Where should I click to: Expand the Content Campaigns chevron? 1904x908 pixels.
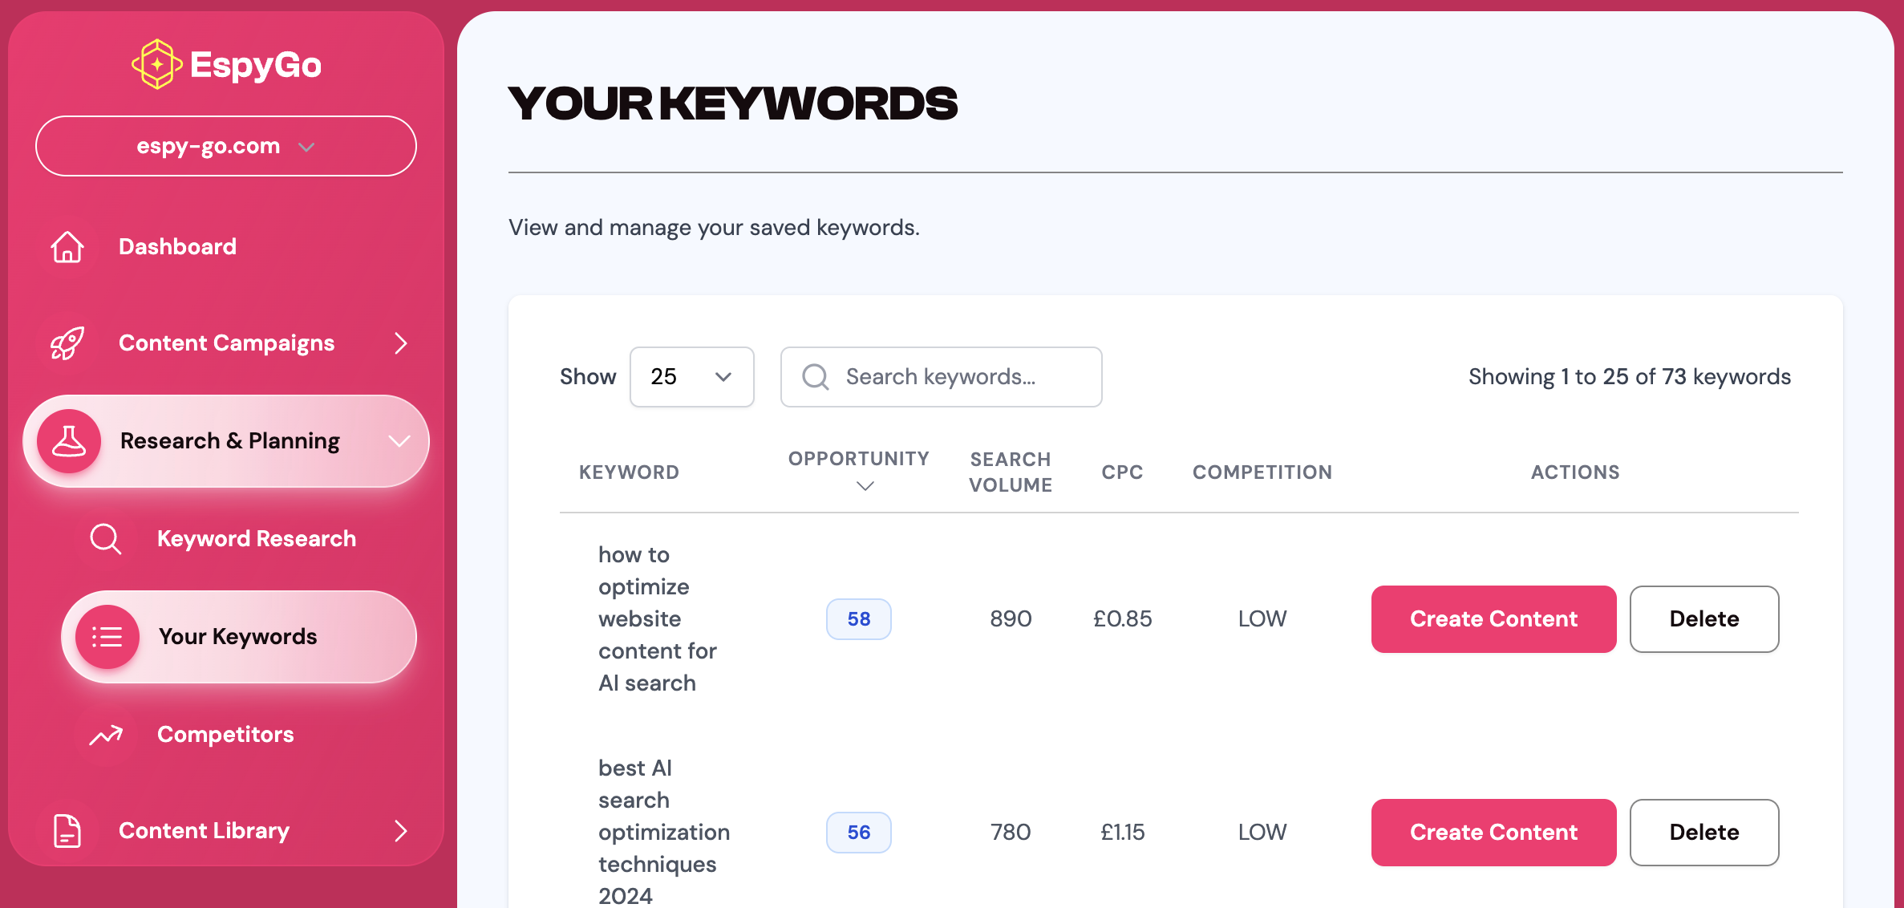click(401, 343)
